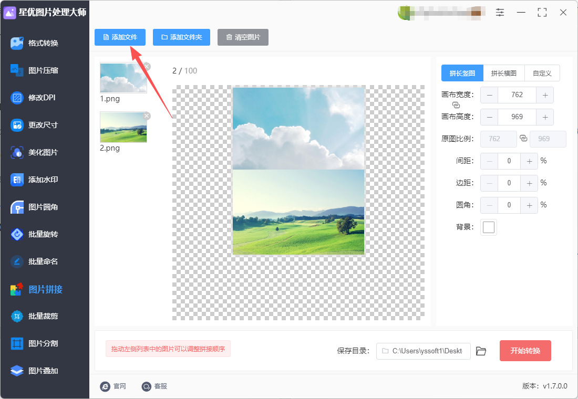578x399 pixels.
Task: Increase 画布高度 with plus button
Action: (545, 117)
